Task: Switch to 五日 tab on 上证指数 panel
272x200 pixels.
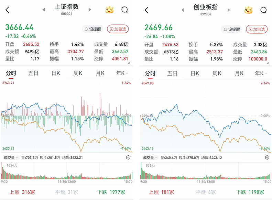Action: tap(33, 73)
